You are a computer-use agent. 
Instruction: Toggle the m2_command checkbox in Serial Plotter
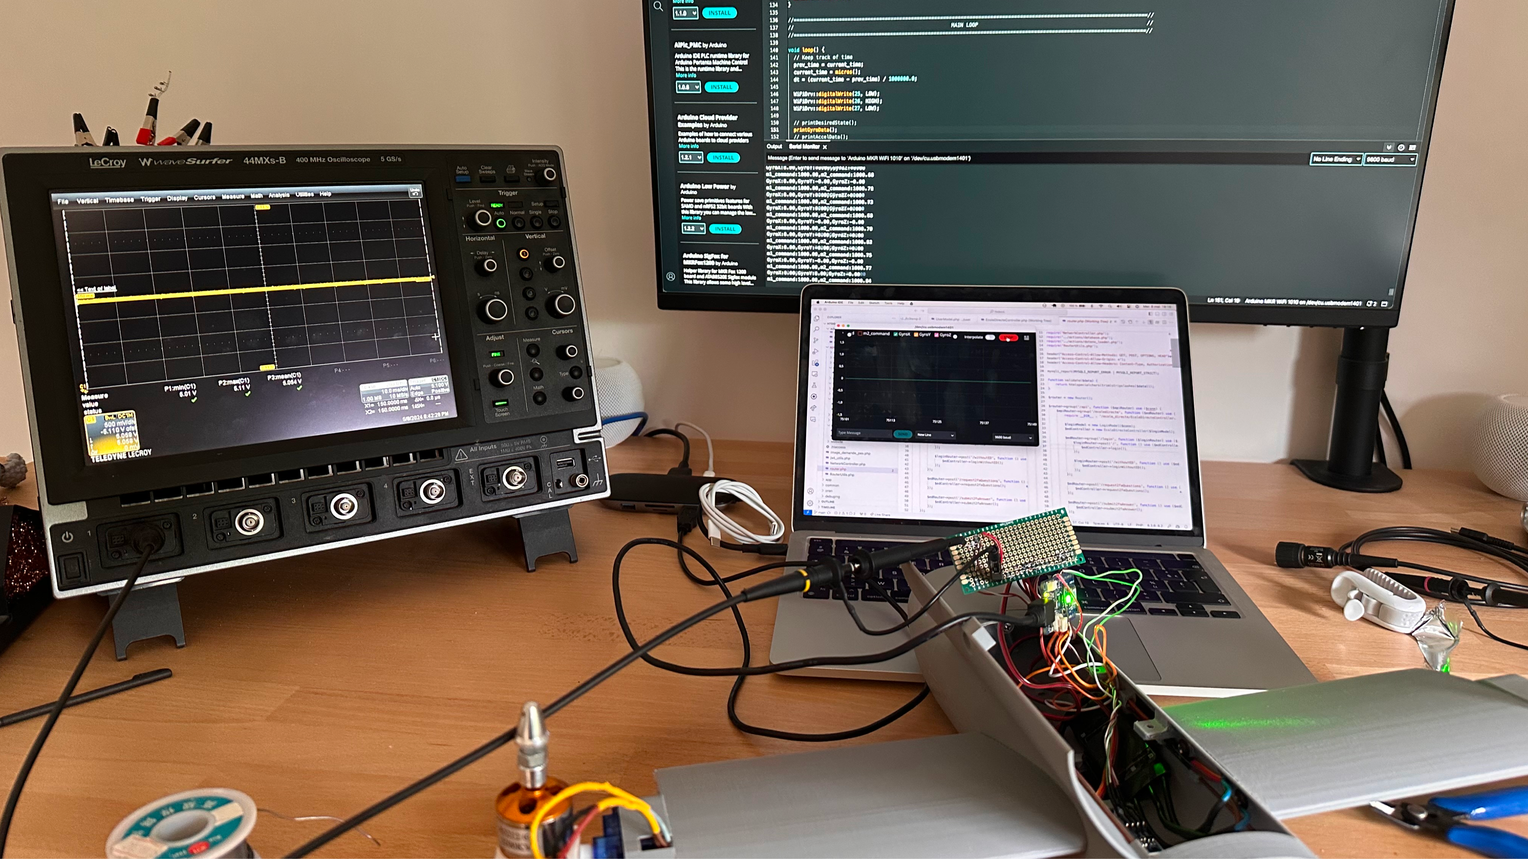860,334
